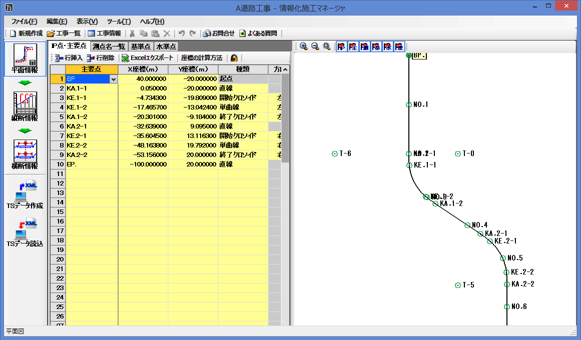Click the TSデータ作成 XML export icon
Image resolution: width=581 pixels, height=340 pixels.
(x=25, y=195)
